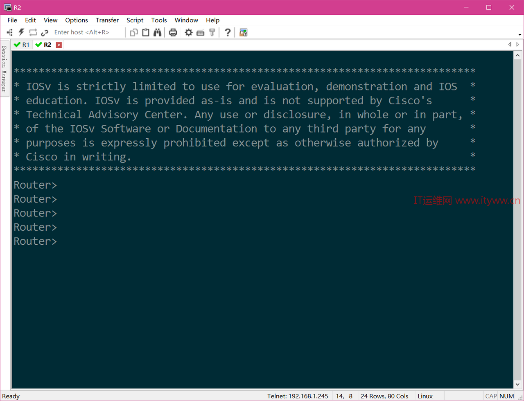Click the CAP indicator in the status bar

pos(491,396)
